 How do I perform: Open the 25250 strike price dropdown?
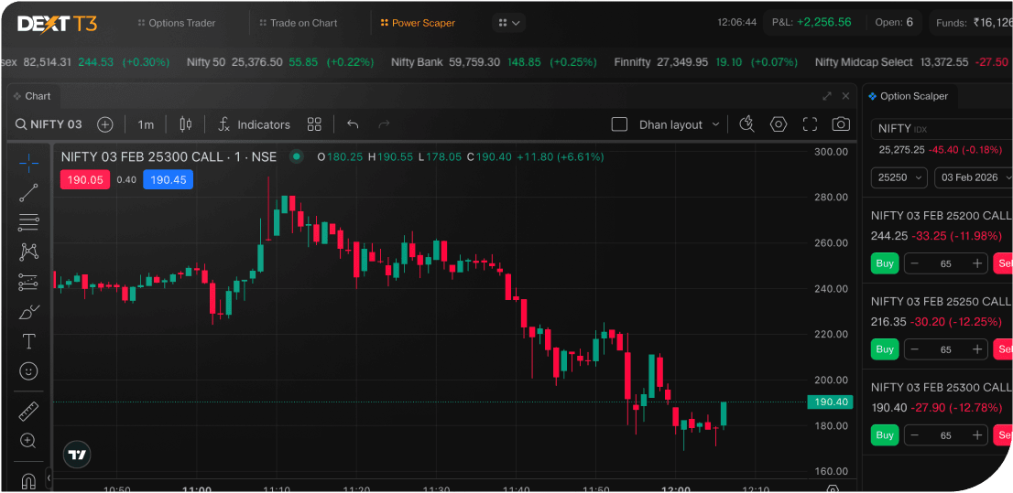[899, 177]
